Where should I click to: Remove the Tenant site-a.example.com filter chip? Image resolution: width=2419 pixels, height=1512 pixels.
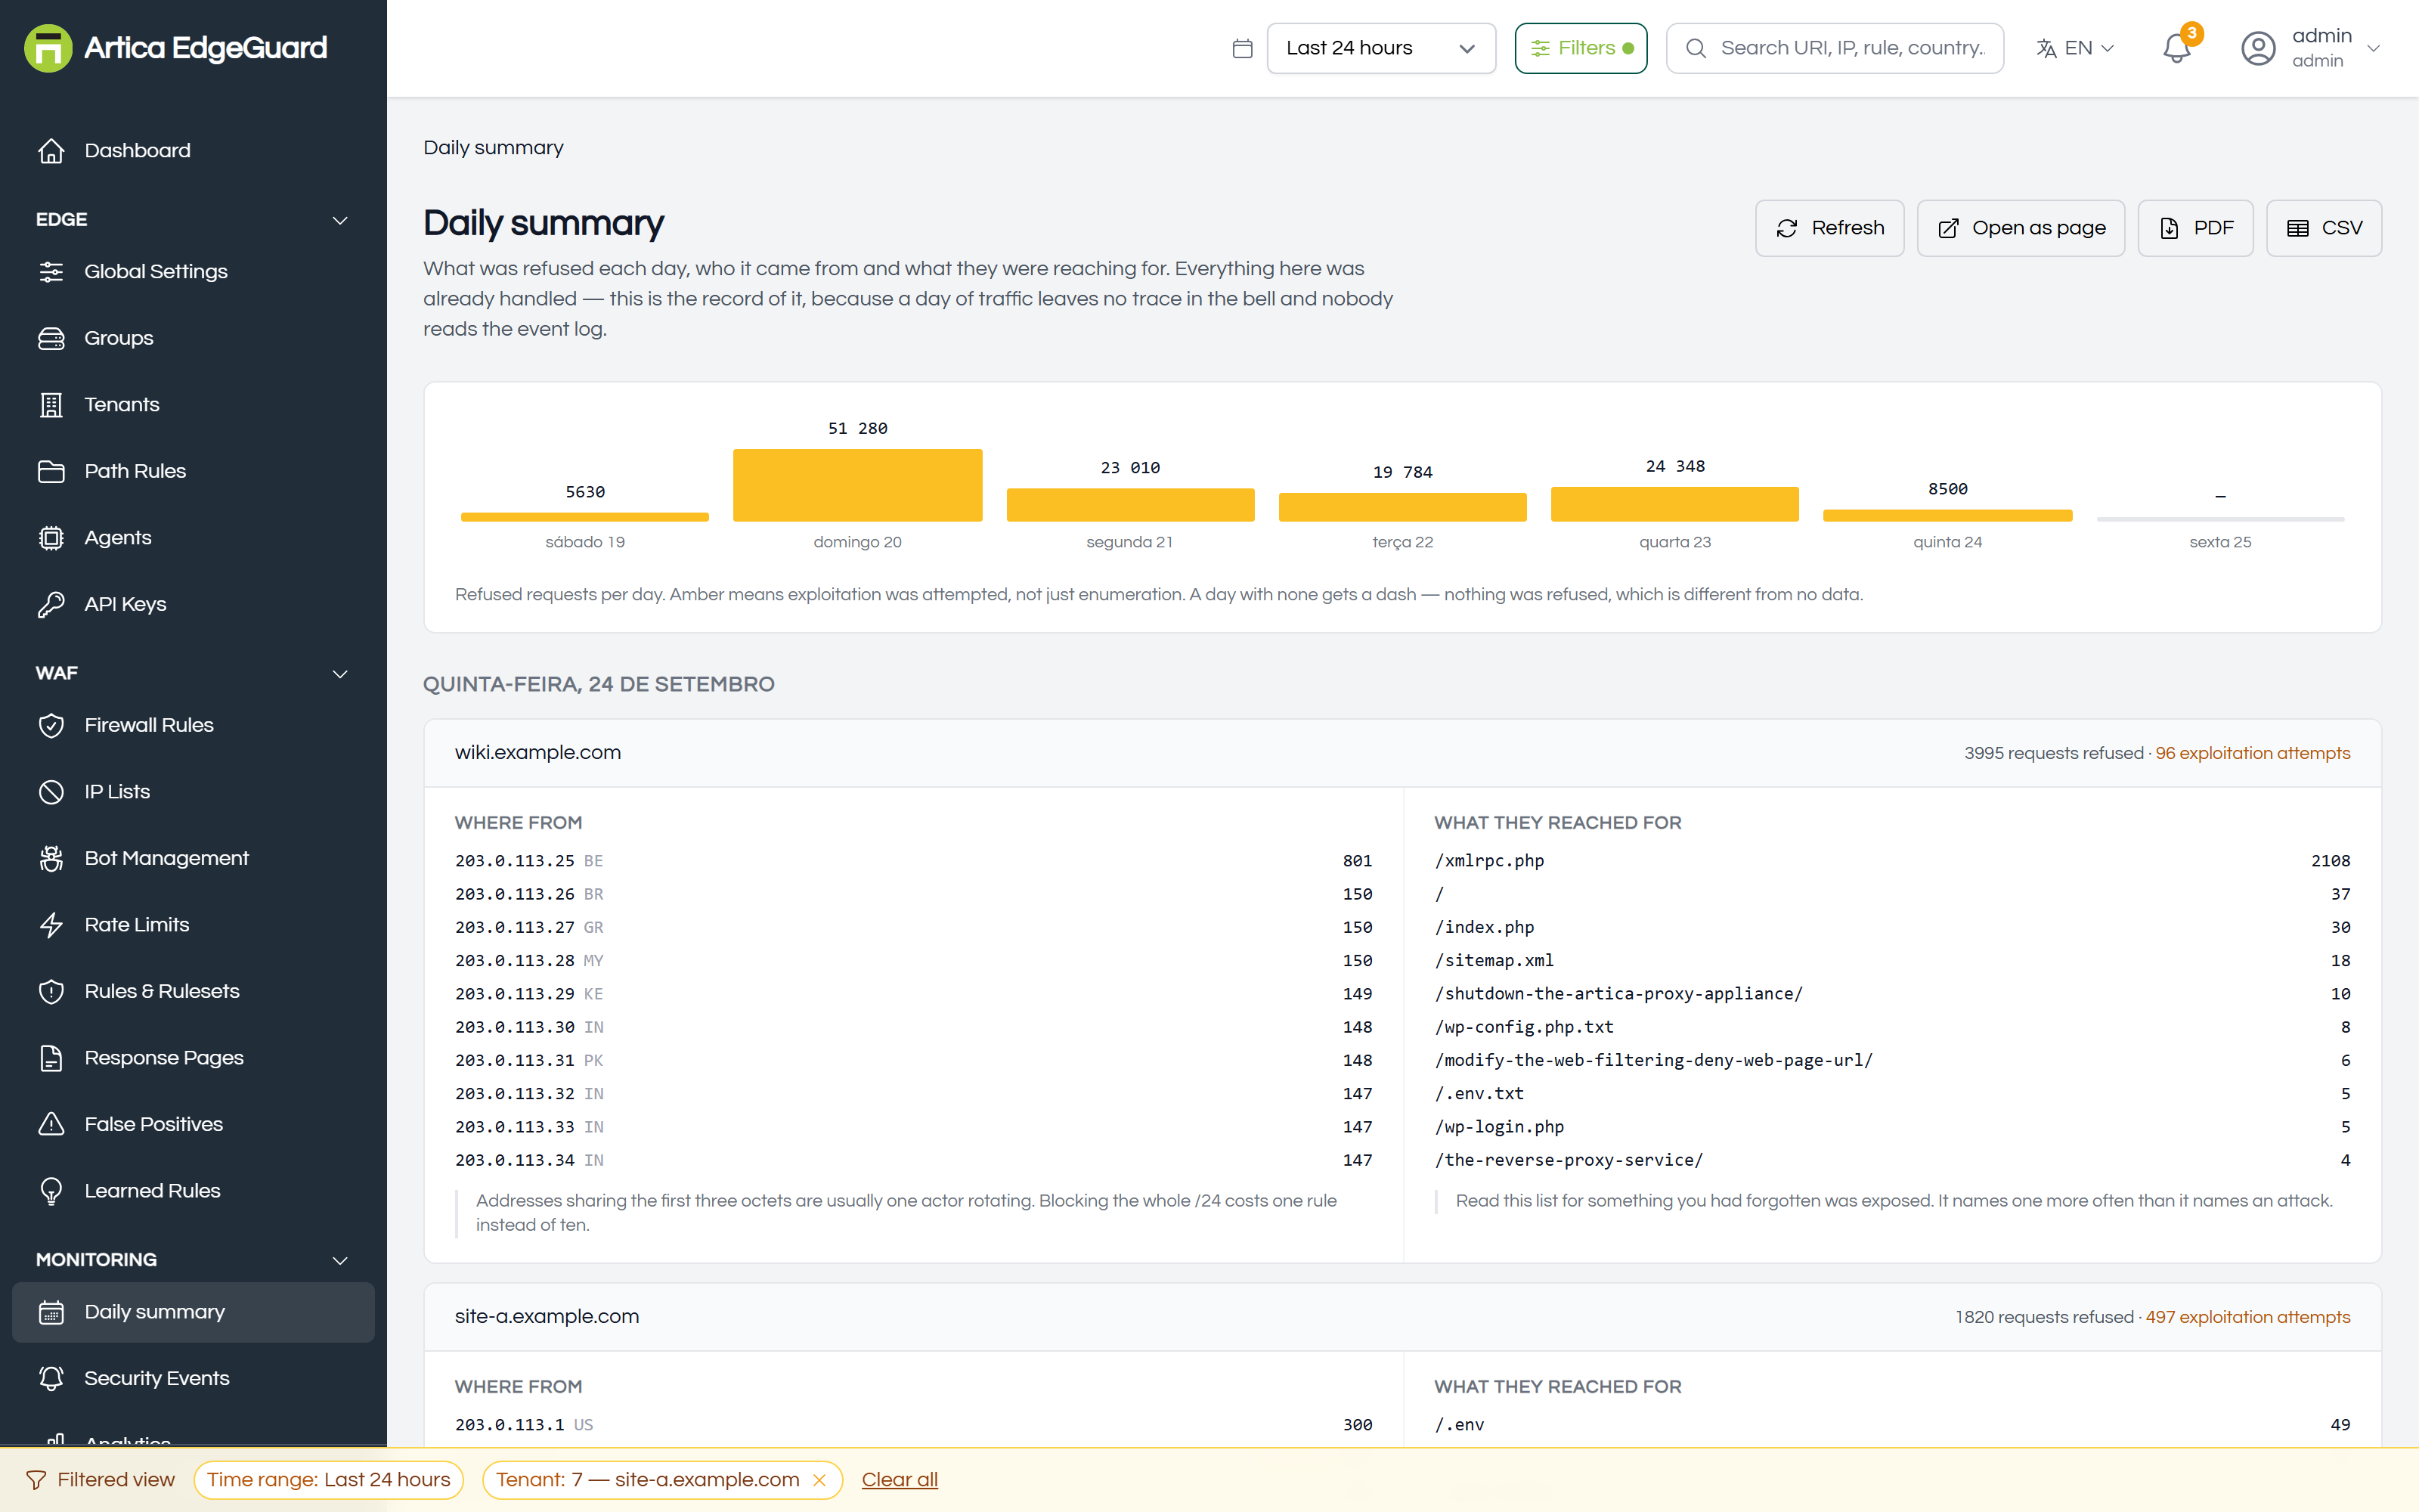(819, 1480)
